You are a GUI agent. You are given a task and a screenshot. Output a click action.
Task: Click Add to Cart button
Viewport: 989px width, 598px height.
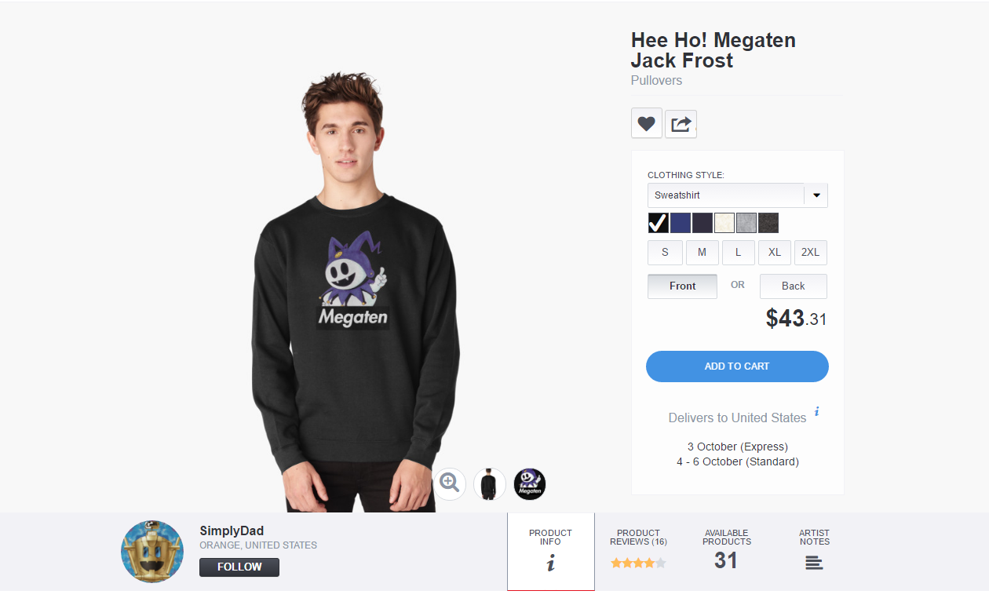click(x=737, y=366)
